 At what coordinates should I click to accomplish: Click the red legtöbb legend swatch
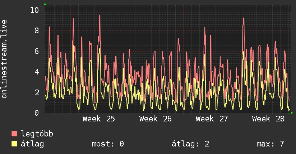coord(14,134)
